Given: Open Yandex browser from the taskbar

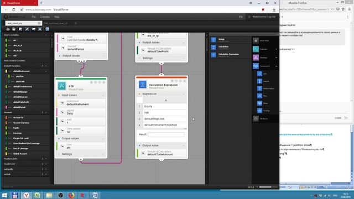Looking at the screenshot, I should point(26,195).
